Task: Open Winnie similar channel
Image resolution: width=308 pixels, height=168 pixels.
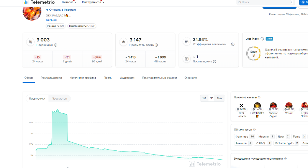Action: (x=289, y=108)
